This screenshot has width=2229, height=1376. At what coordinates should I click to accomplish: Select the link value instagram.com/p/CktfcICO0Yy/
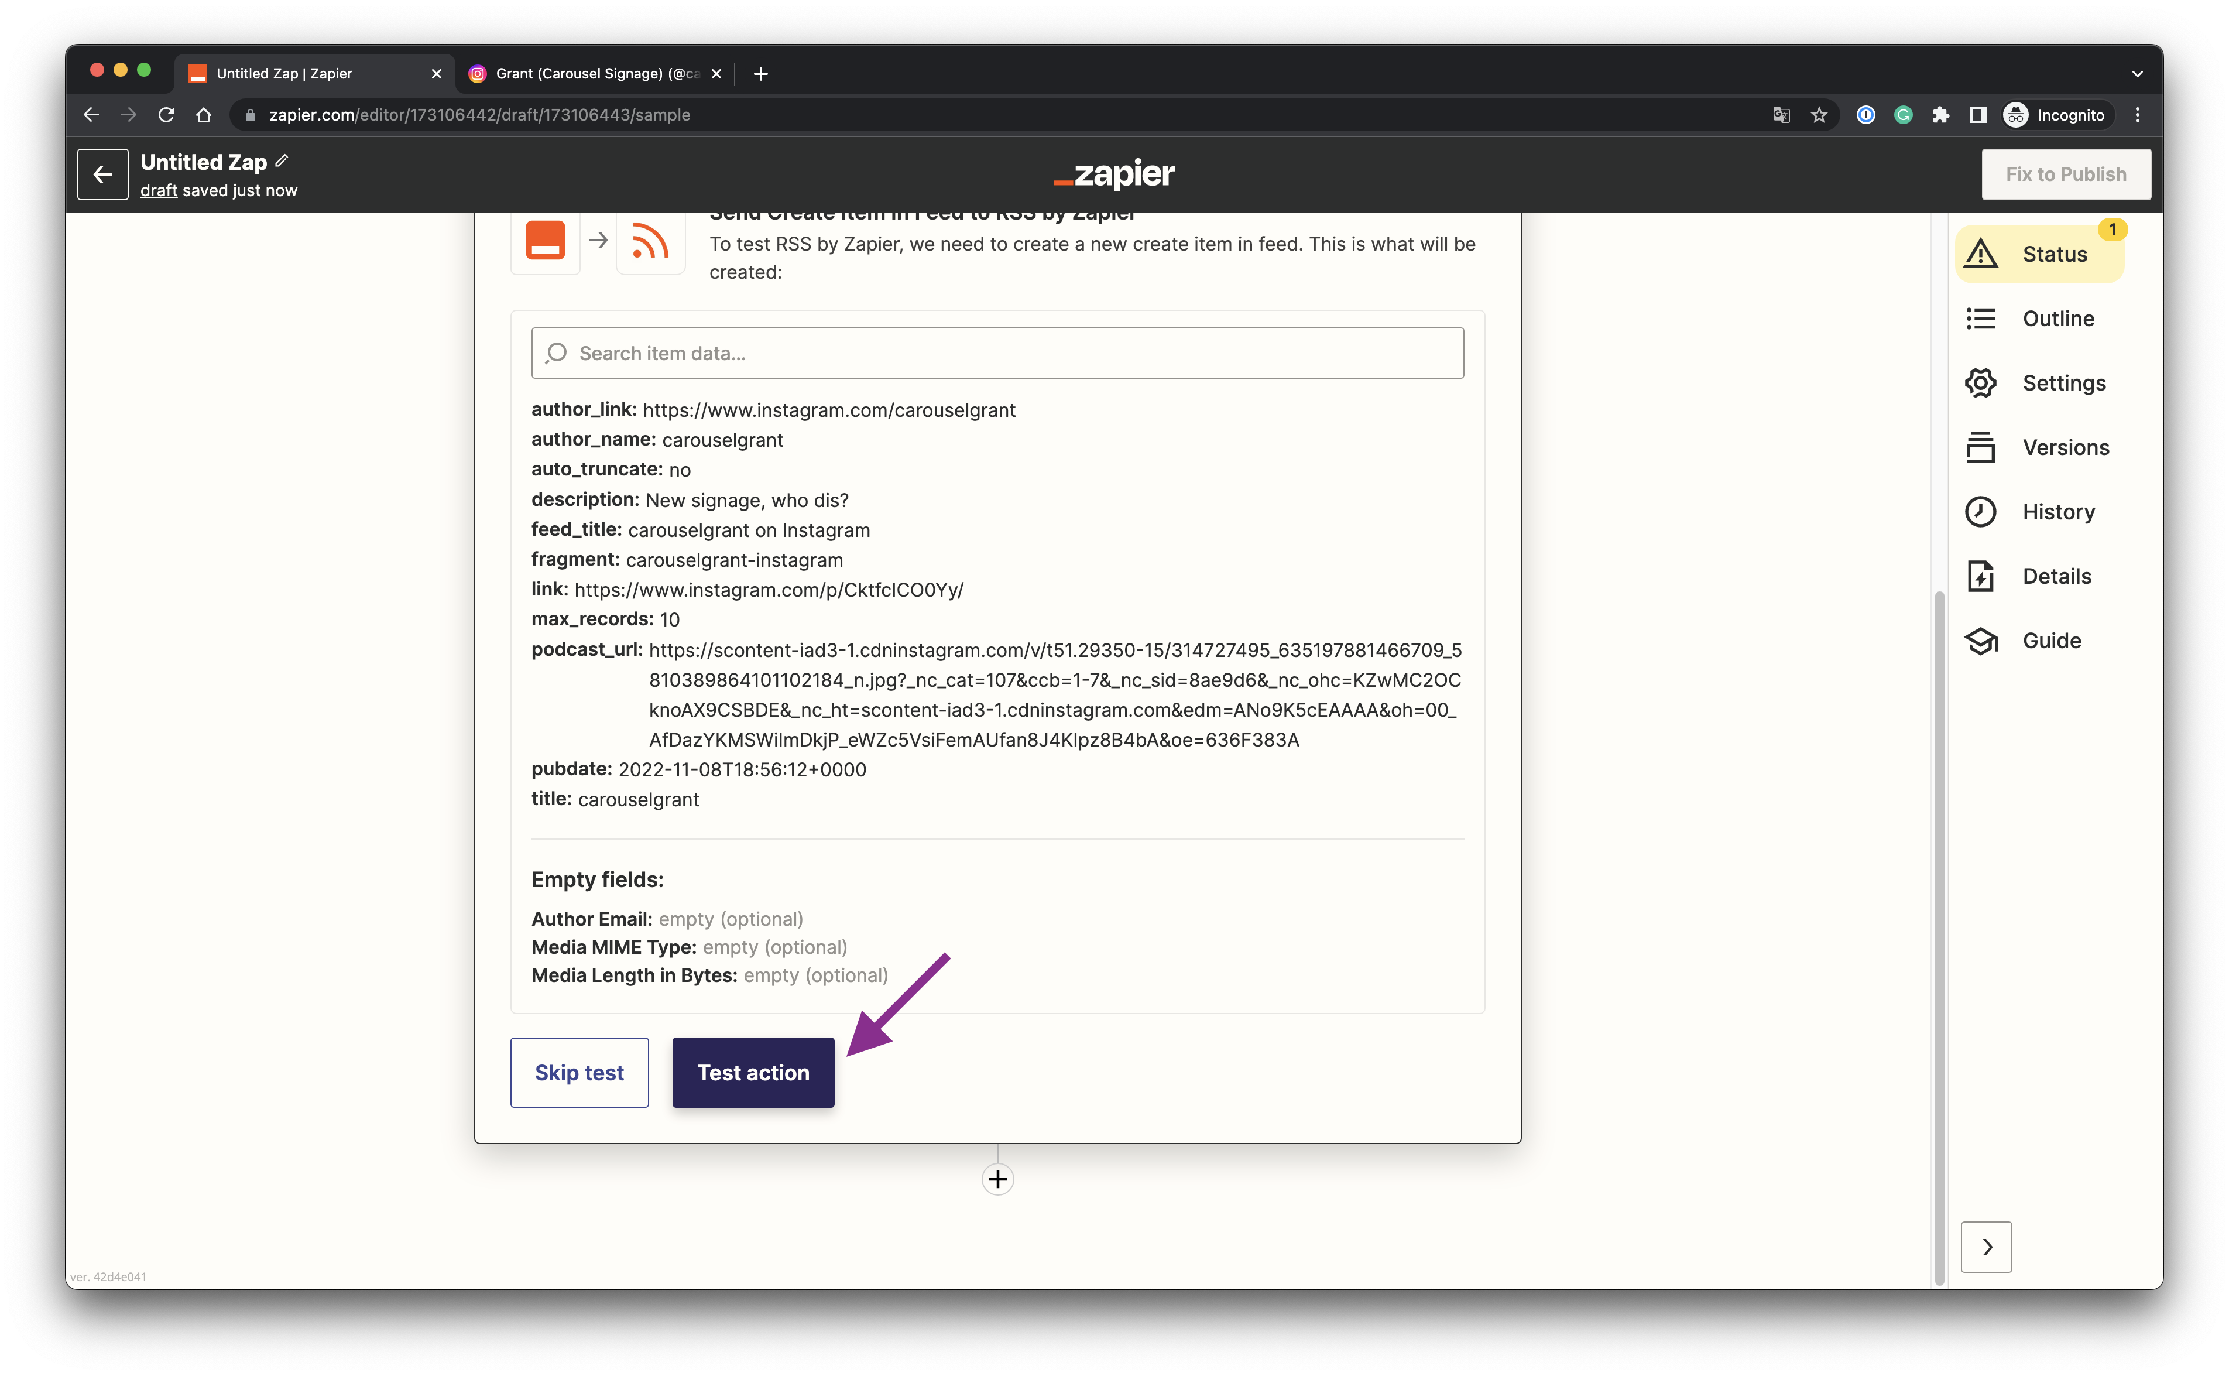click(x=769, y=590)
